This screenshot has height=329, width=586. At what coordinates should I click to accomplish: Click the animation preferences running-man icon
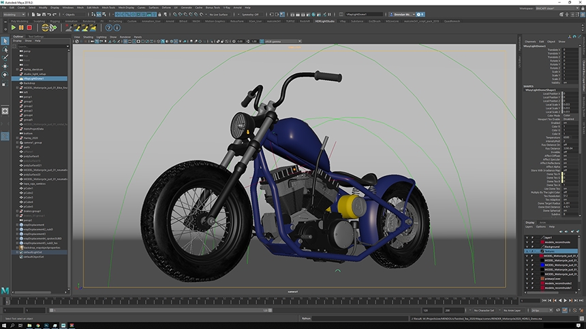tap(581, 311)
